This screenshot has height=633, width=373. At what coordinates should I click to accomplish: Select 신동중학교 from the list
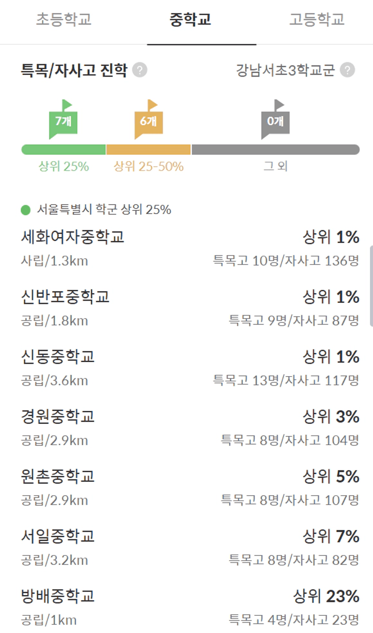coord(58,357)
